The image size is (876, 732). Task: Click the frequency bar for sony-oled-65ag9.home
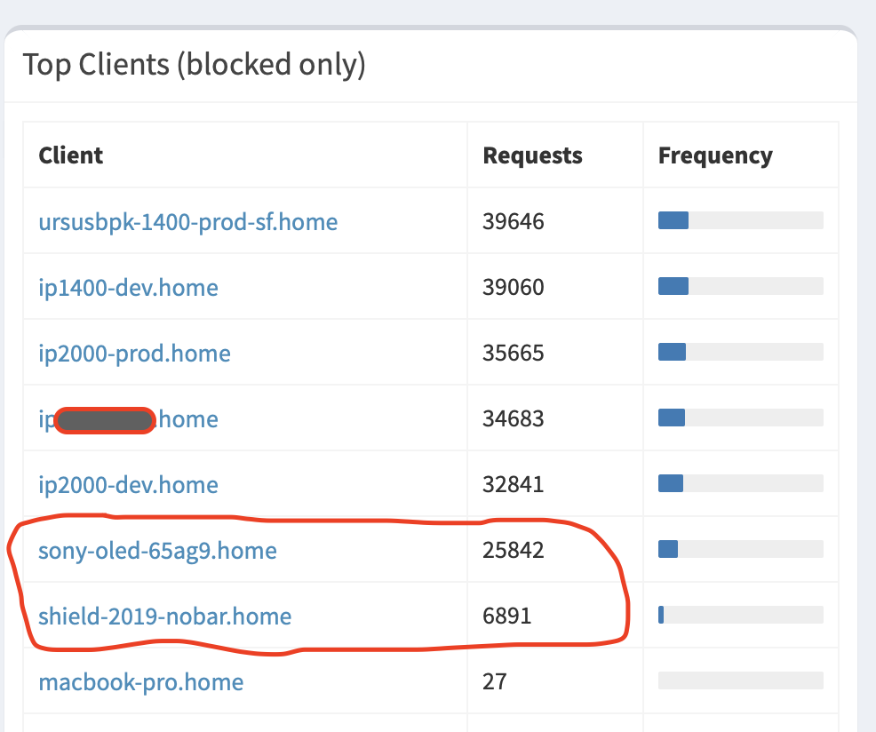(x=740, y=549)
